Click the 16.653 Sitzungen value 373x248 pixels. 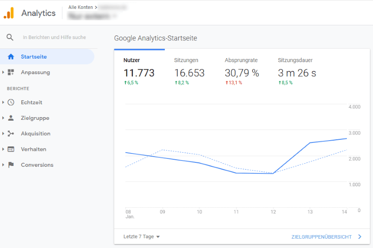[189, 73]
